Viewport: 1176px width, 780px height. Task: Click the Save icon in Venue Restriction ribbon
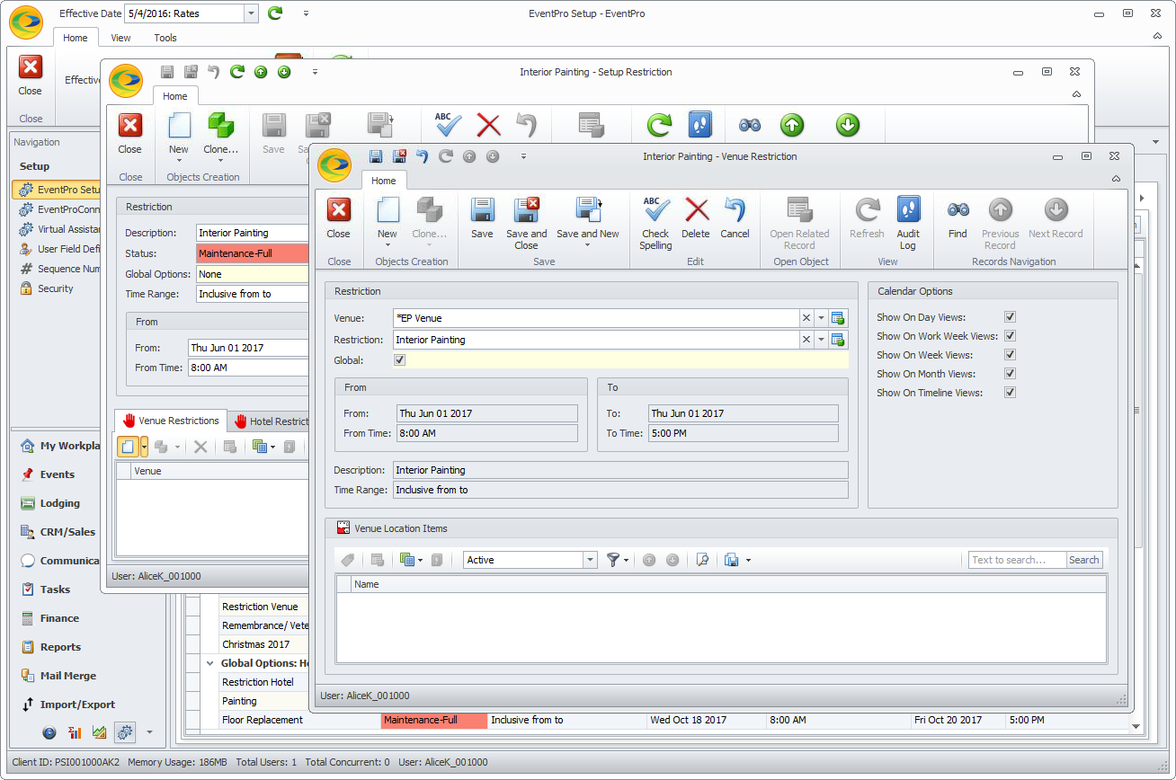pos(482,210)
